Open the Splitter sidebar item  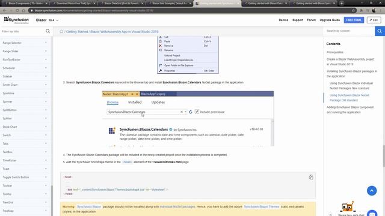tap(25, 118)
